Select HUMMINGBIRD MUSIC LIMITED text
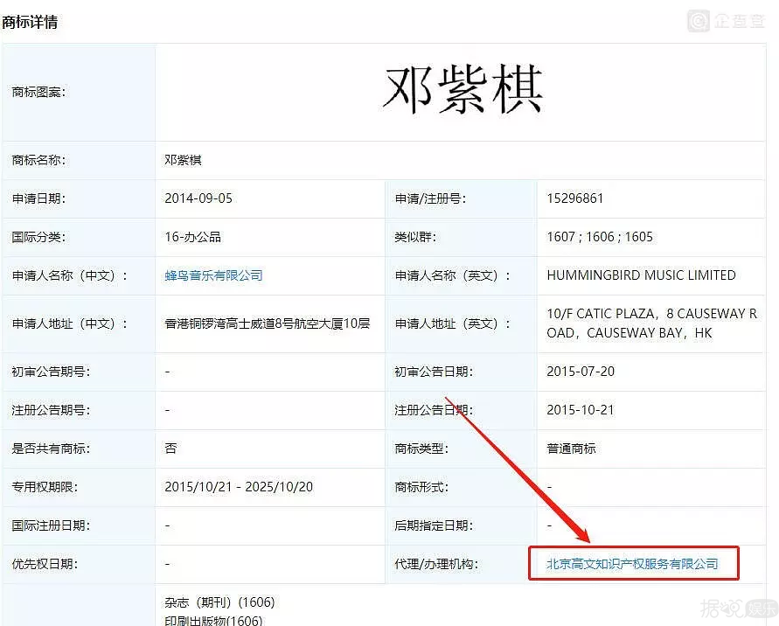This screenshot has height=626, width=779. (641, 275)
